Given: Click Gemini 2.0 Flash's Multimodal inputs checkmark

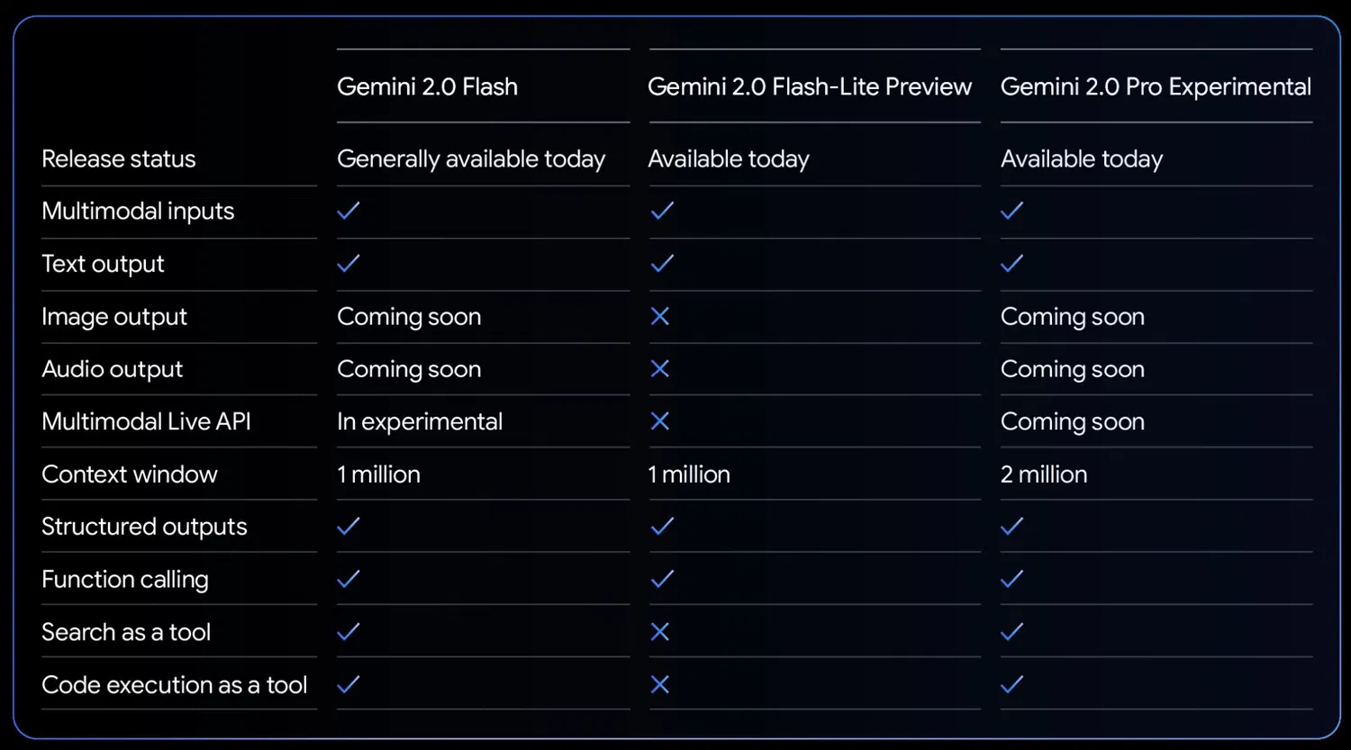Looking at the screenshot, I should click(x=349, y=211).
